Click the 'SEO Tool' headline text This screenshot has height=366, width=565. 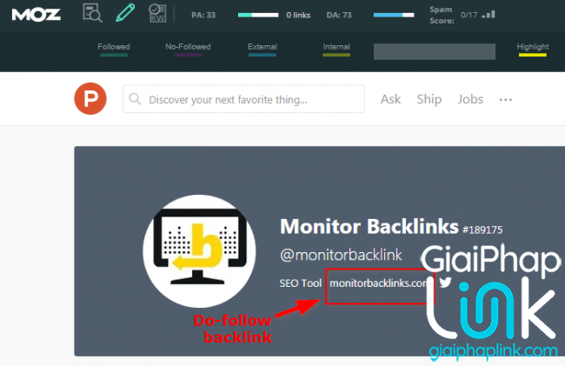coord(301,283)
